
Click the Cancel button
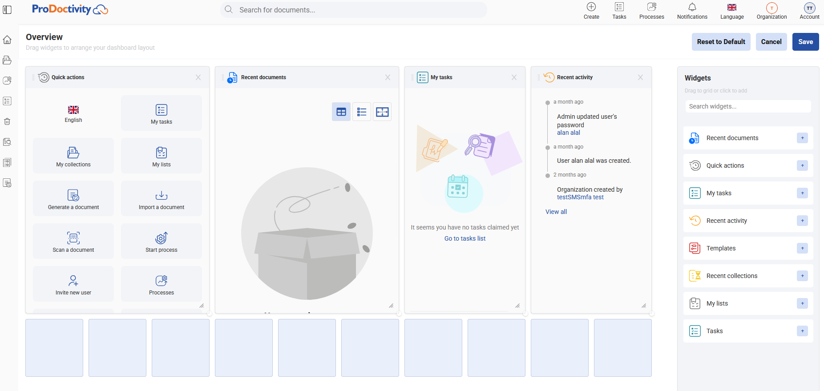771,42
